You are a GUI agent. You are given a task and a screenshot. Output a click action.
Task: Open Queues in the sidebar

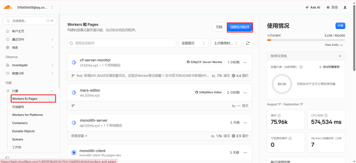pos(17,139)
